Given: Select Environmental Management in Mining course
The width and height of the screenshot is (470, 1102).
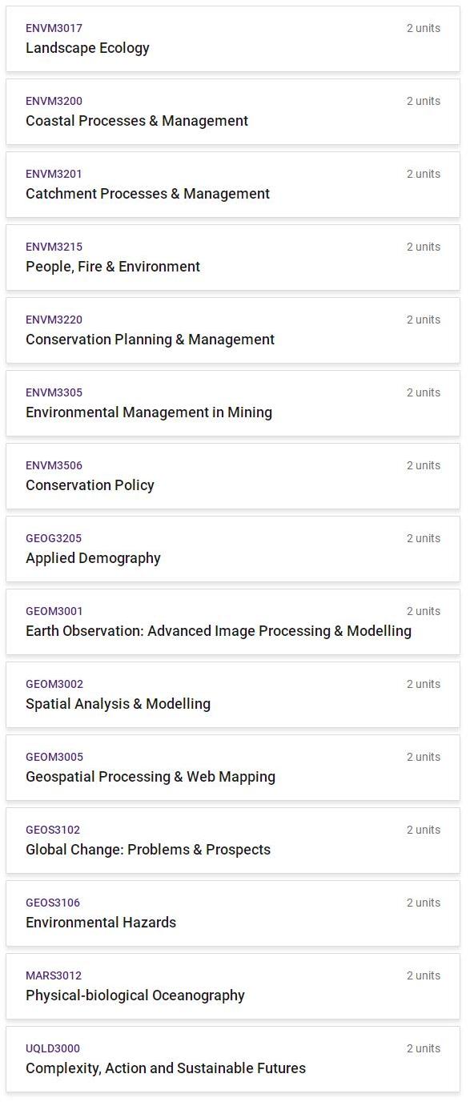Looking at the screenshot, I should tap(233, 404).
